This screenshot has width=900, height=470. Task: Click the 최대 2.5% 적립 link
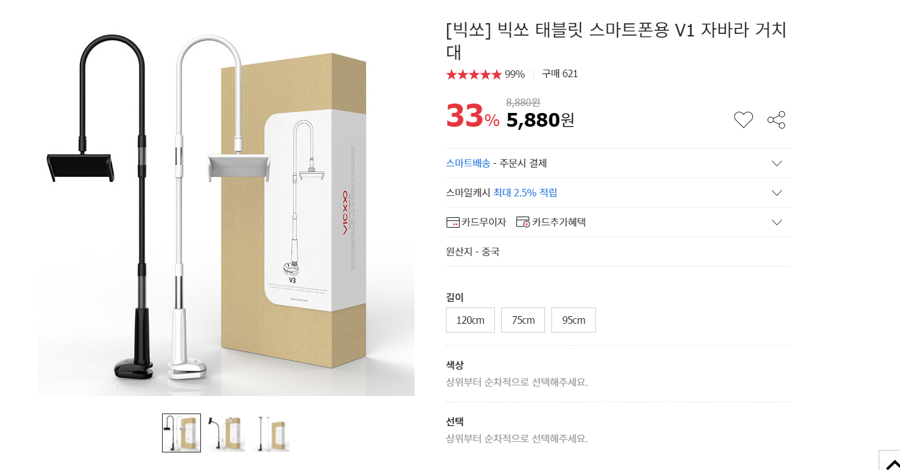[x=525, y=193]
